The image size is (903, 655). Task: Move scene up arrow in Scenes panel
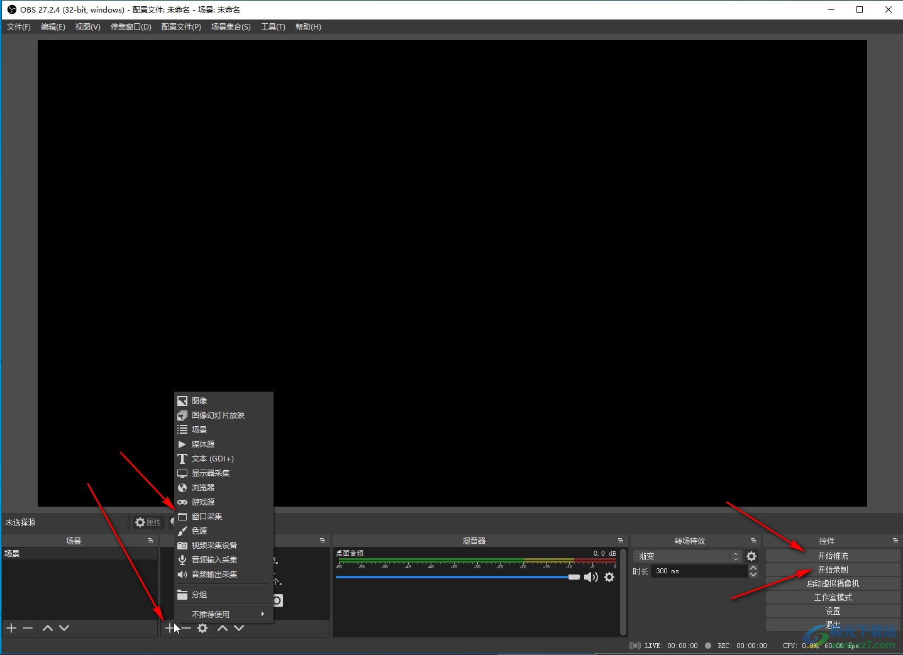pyautogui.click(x=47, y=628)
